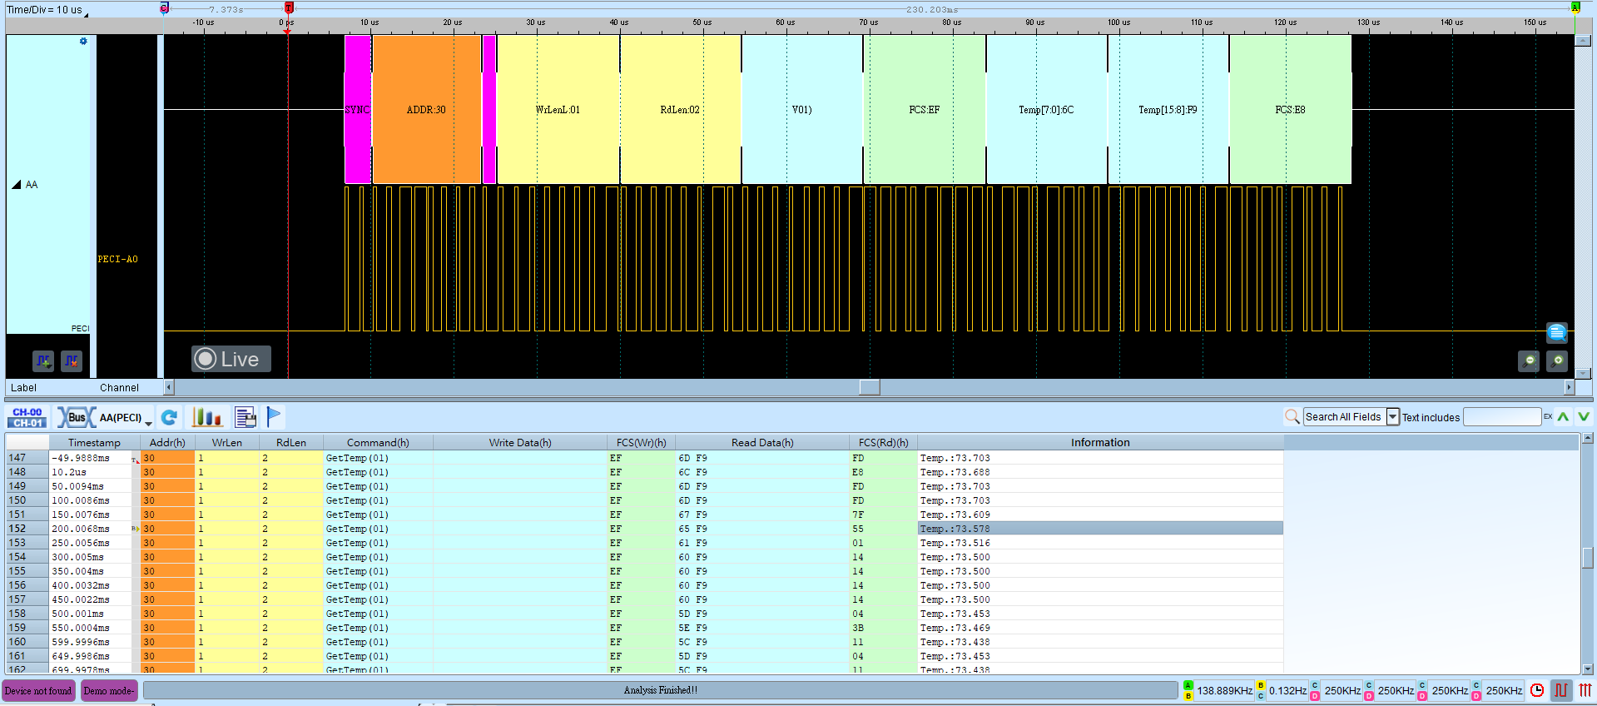Screen dimensions: 1597x706
Task: Select the red waveform mode icon
Action: coord(1561,690)
